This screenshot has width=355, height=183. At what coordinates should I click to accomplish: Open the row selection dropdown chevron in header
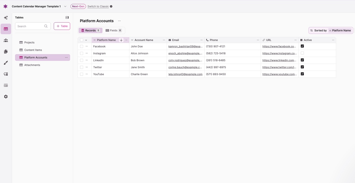pos(86,40)
